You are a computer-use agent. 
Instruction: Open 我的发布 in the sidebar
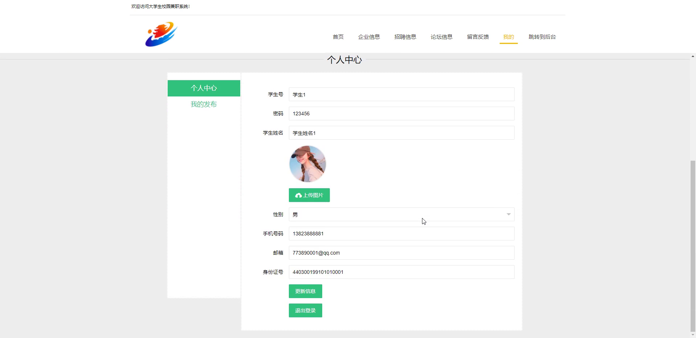[x=204, y=104]
